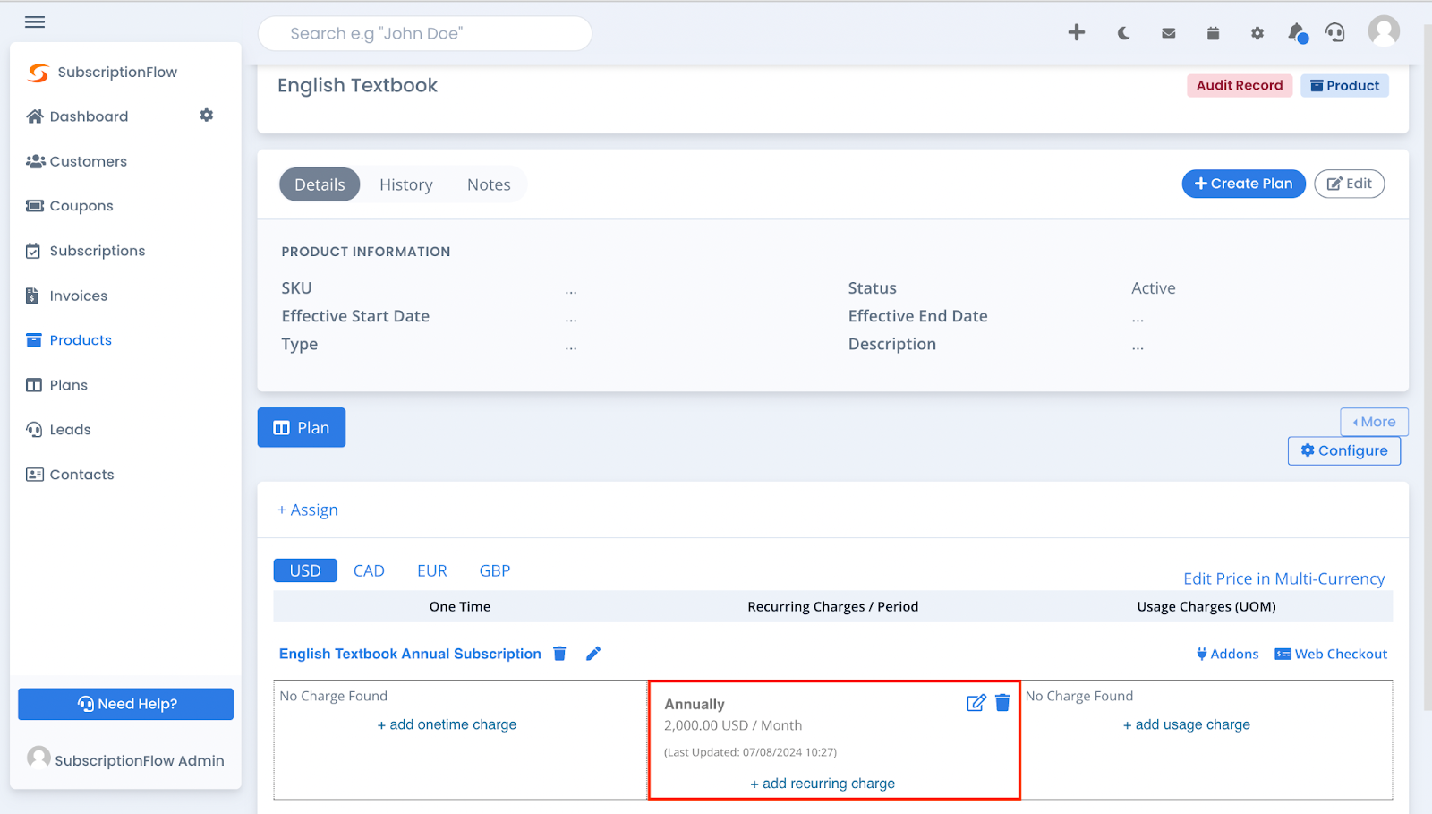
Task: Click the Need Help? button
Action: coord(125,704)
